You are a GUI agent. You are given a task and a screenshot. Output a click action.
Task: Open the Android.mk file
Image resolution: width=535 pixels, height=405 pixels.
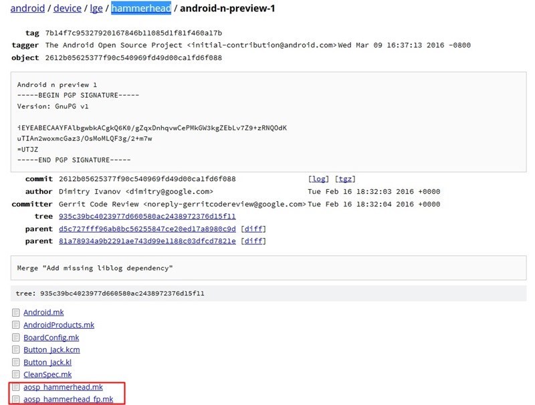tap(43, 312)
